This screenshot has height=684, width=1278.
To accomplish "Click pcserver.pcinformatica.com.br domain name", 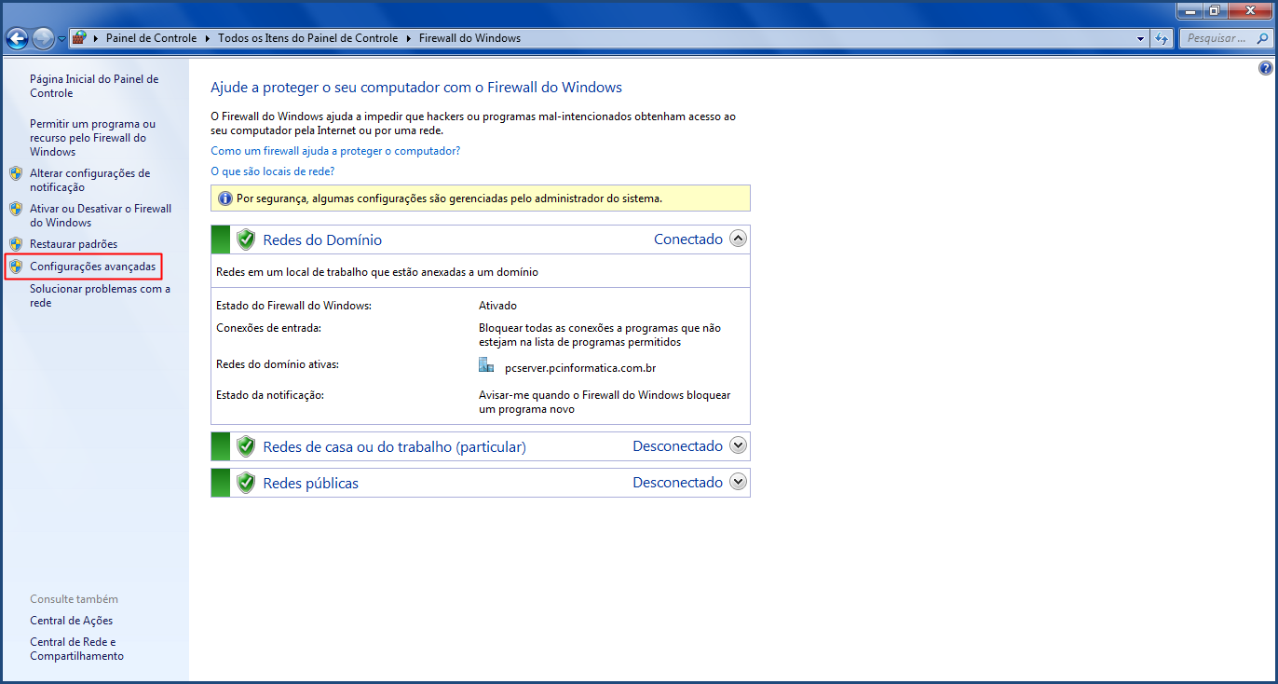I will coord(580,368).
